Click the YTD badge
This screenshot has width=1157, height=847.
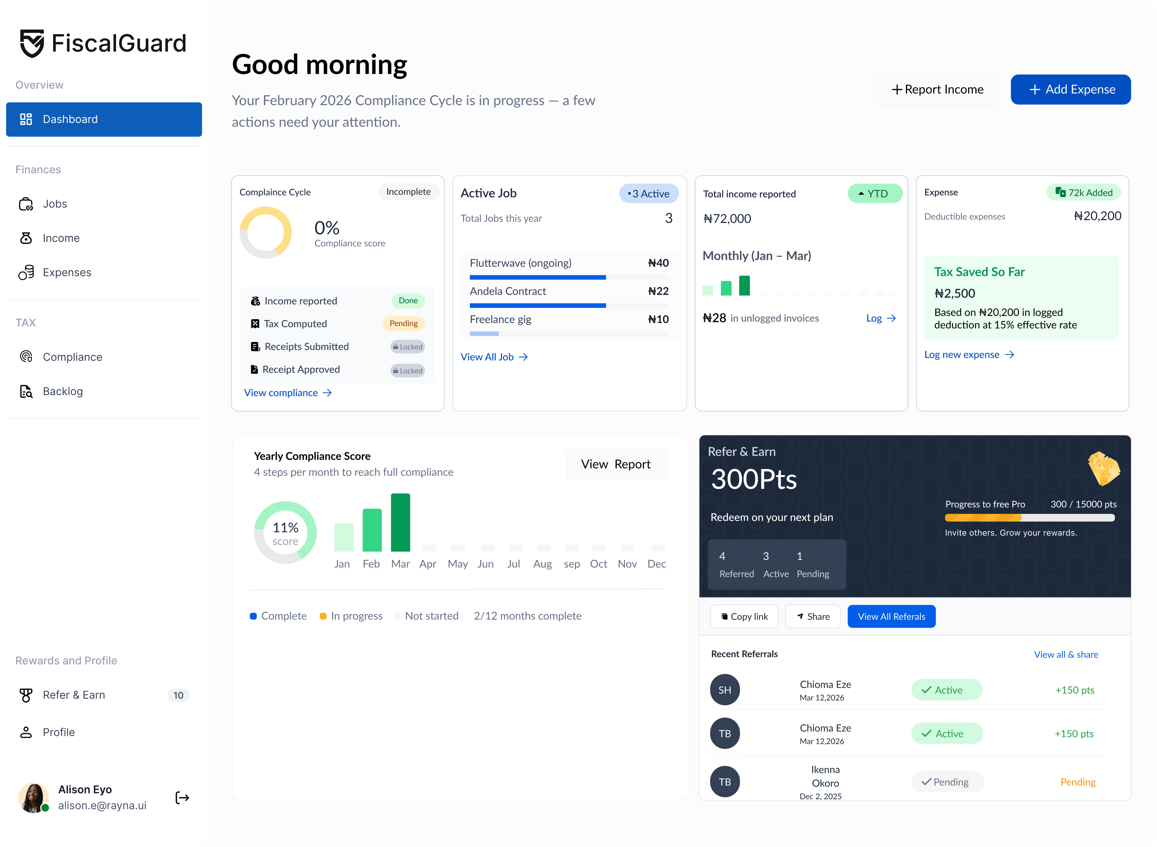874,193
